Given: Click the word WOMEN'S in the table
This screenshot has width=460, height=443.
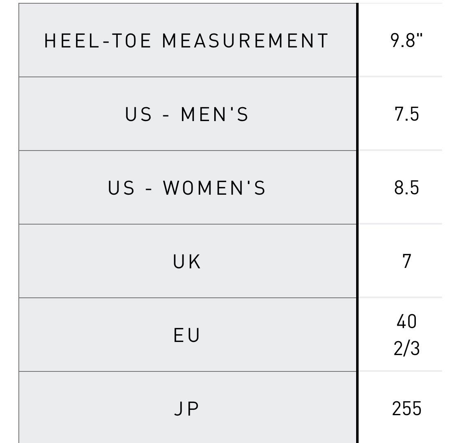Looking at the screenshot, I should pos(214,188).
